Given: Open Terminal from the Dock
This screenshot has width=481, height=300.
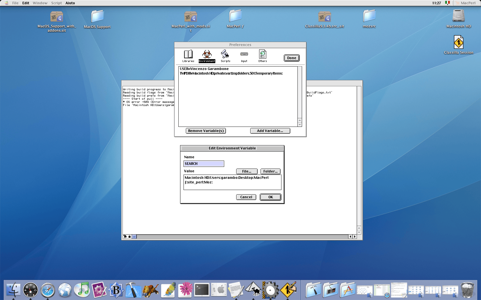Looking at the screenshot, I should 202,290.
